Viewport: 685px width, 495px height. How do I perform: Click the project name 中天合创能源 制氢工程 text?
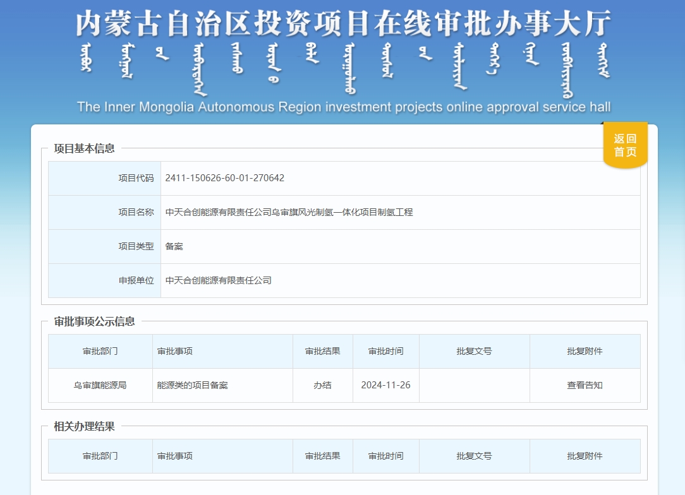click(x=289, y=212)
